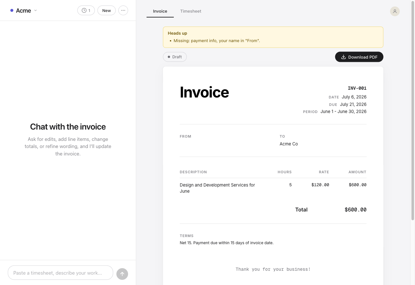This screenshot has width=415, height=285.
Task: Focus the paste a timesheet input field
Action: [60, 273]
